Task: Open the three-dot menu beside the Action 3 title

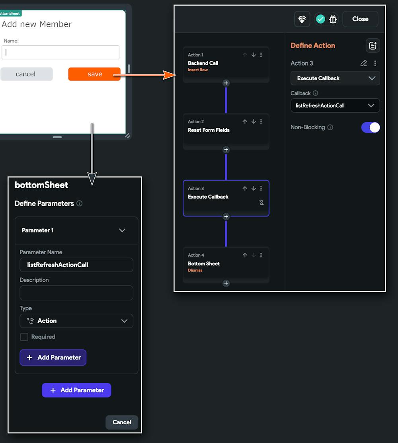Action: click(375, 63)
